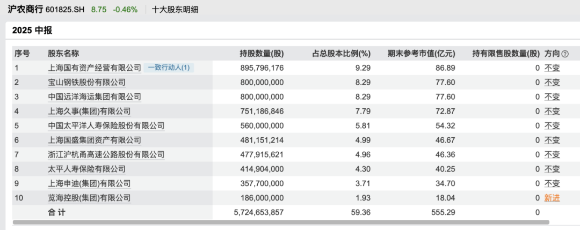Click 持有限售股数量(股) column header
Screen dimensions: 580x230
(x=506, y=54)
